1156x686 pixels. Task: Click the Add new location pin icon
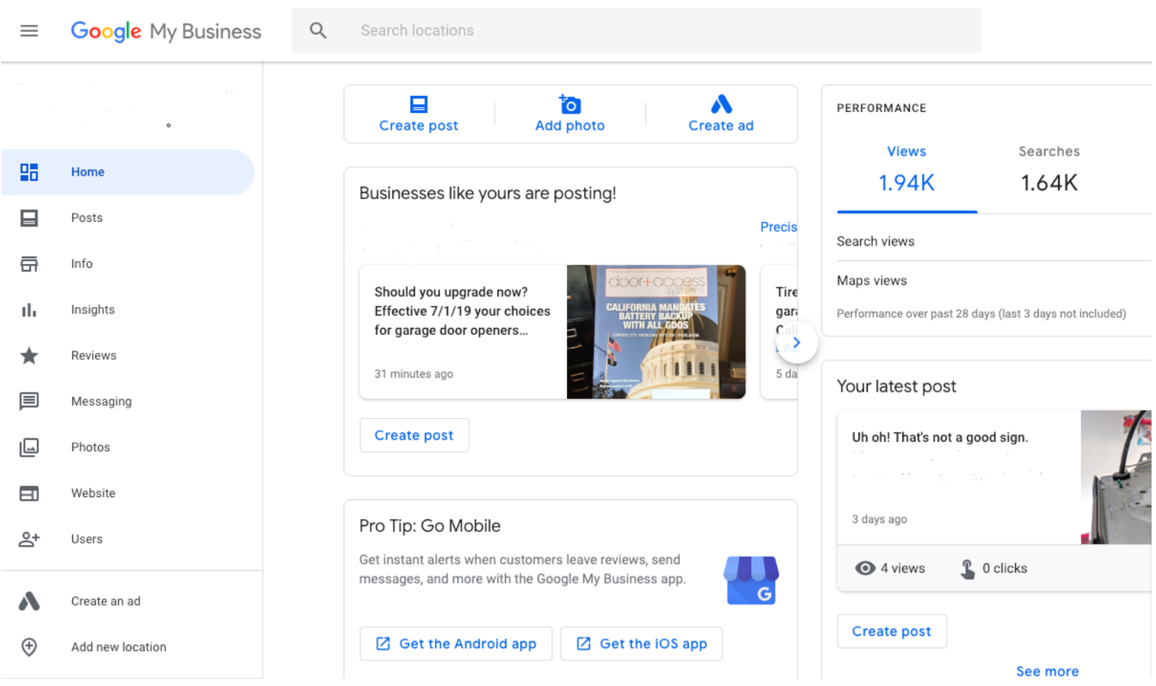(x=29, y=647)
